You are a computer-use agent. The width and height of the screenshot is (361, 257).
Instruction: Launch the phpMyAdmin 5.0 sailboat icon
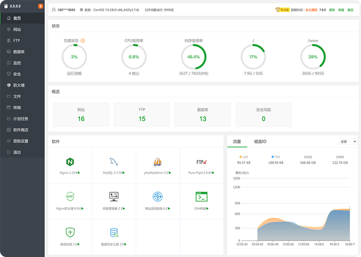click(x=157, y=162)
